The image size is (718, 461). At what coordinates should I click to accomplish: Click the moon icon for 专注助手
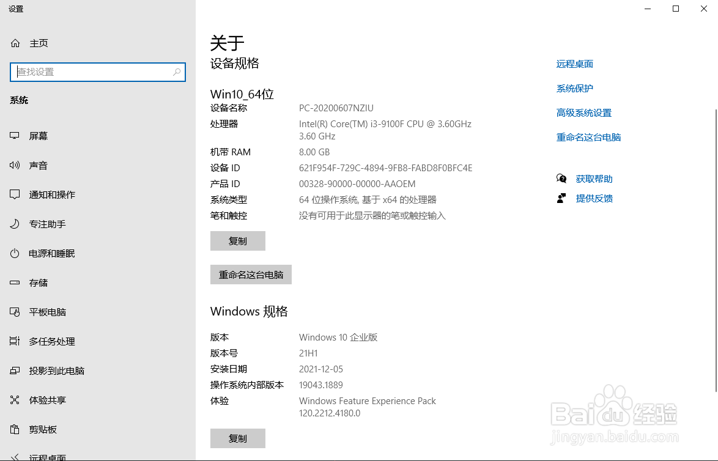[x=15, y=224]
